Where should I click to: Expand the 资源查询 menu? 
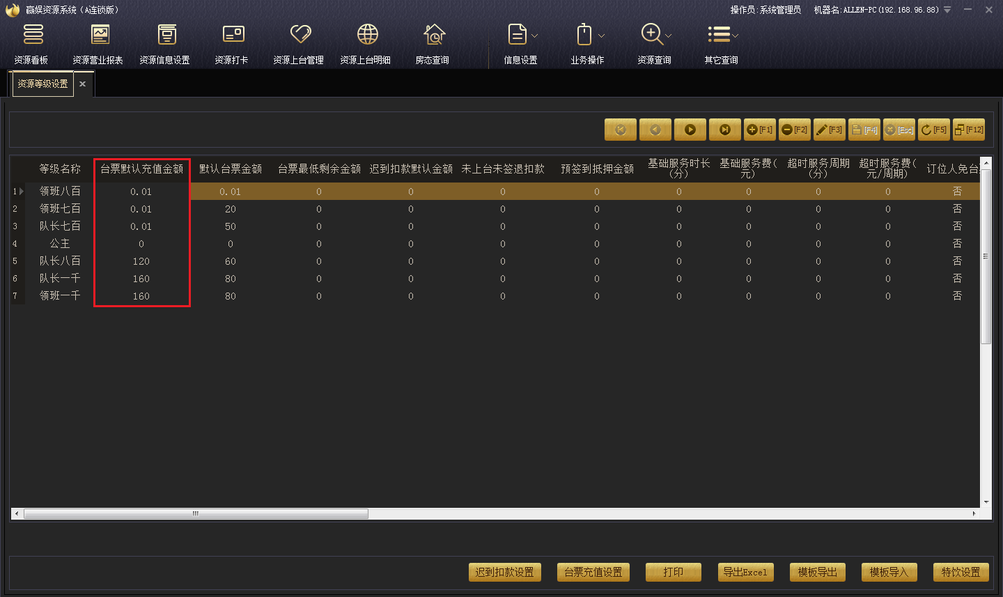pos(655,44)
